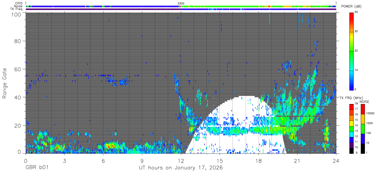Click the y-axis tick label '100'

tap(17, 14)
